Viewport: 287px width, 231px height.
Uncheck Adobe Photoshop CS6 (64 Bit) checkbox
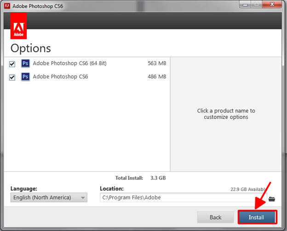point(12,64)
